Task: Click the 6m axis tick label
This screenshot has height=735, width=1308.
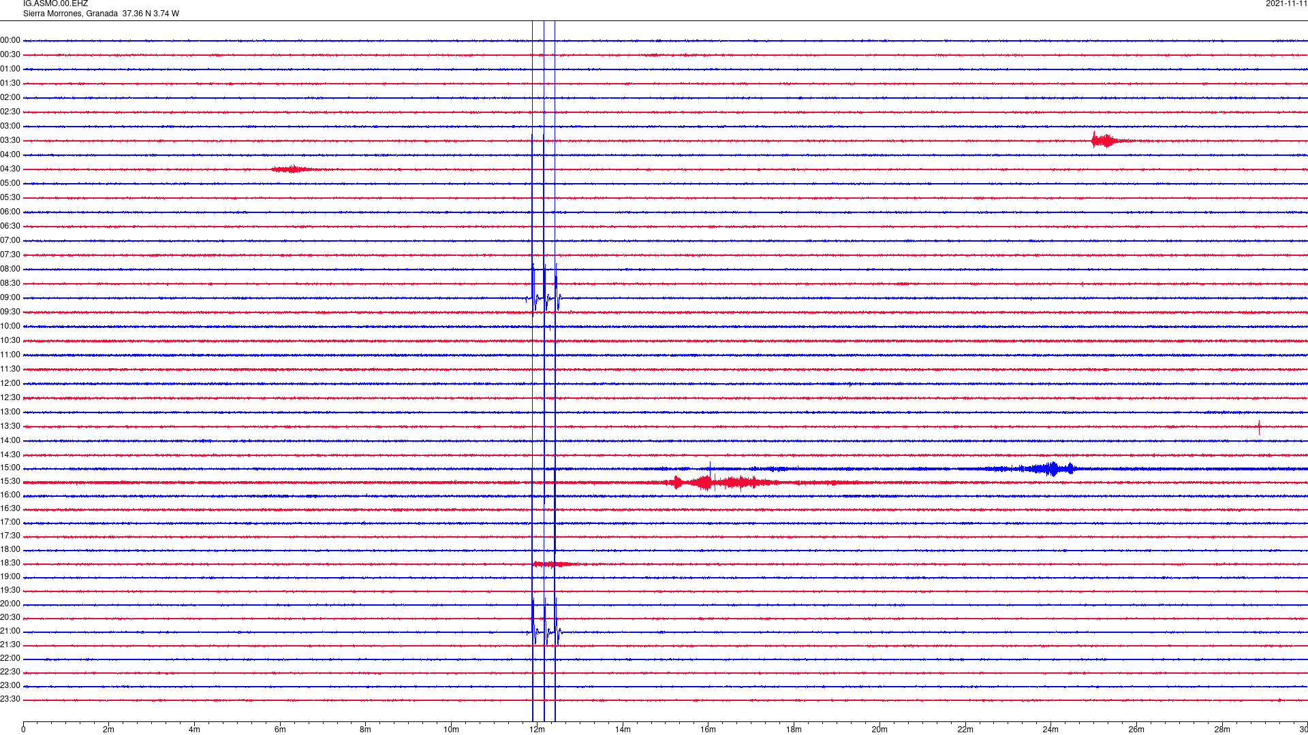Action: pyautogui.click(x=280, y=730)
